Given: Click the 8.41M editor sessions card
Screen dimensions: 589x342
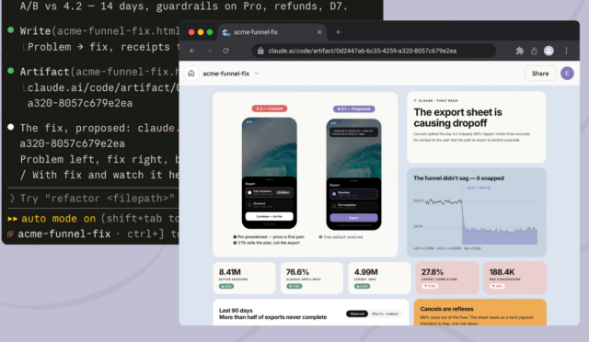Looking at the screenshot, I should tap(244, 278).
